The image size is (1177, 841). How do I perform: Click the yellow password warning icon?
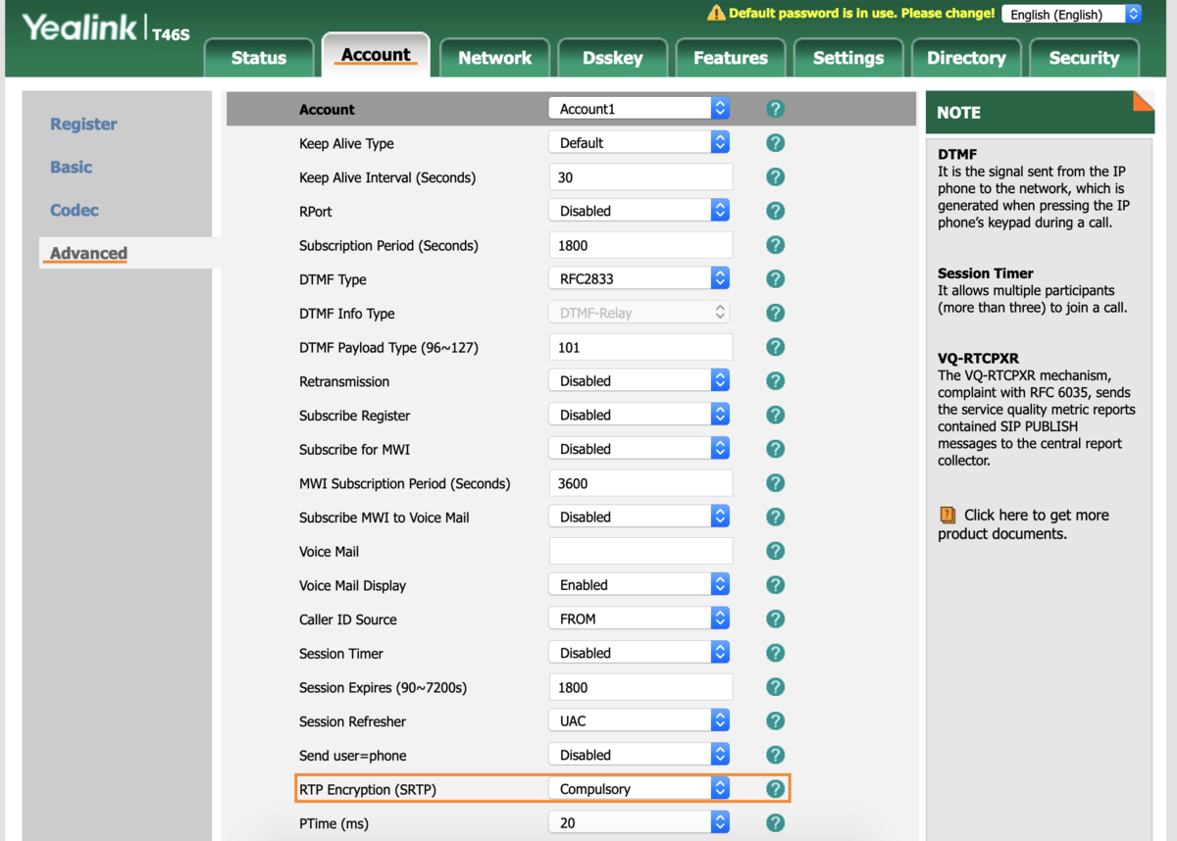[x=716, y=14]
